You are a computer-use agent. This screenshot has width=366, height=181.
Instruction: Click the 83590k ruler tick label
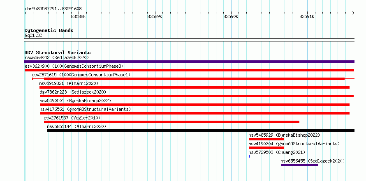pyautogui.click(x=231, y=16)
